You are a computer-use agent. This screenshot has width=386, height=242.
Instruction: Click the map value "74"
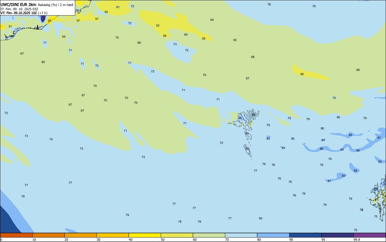click(51, 139)
